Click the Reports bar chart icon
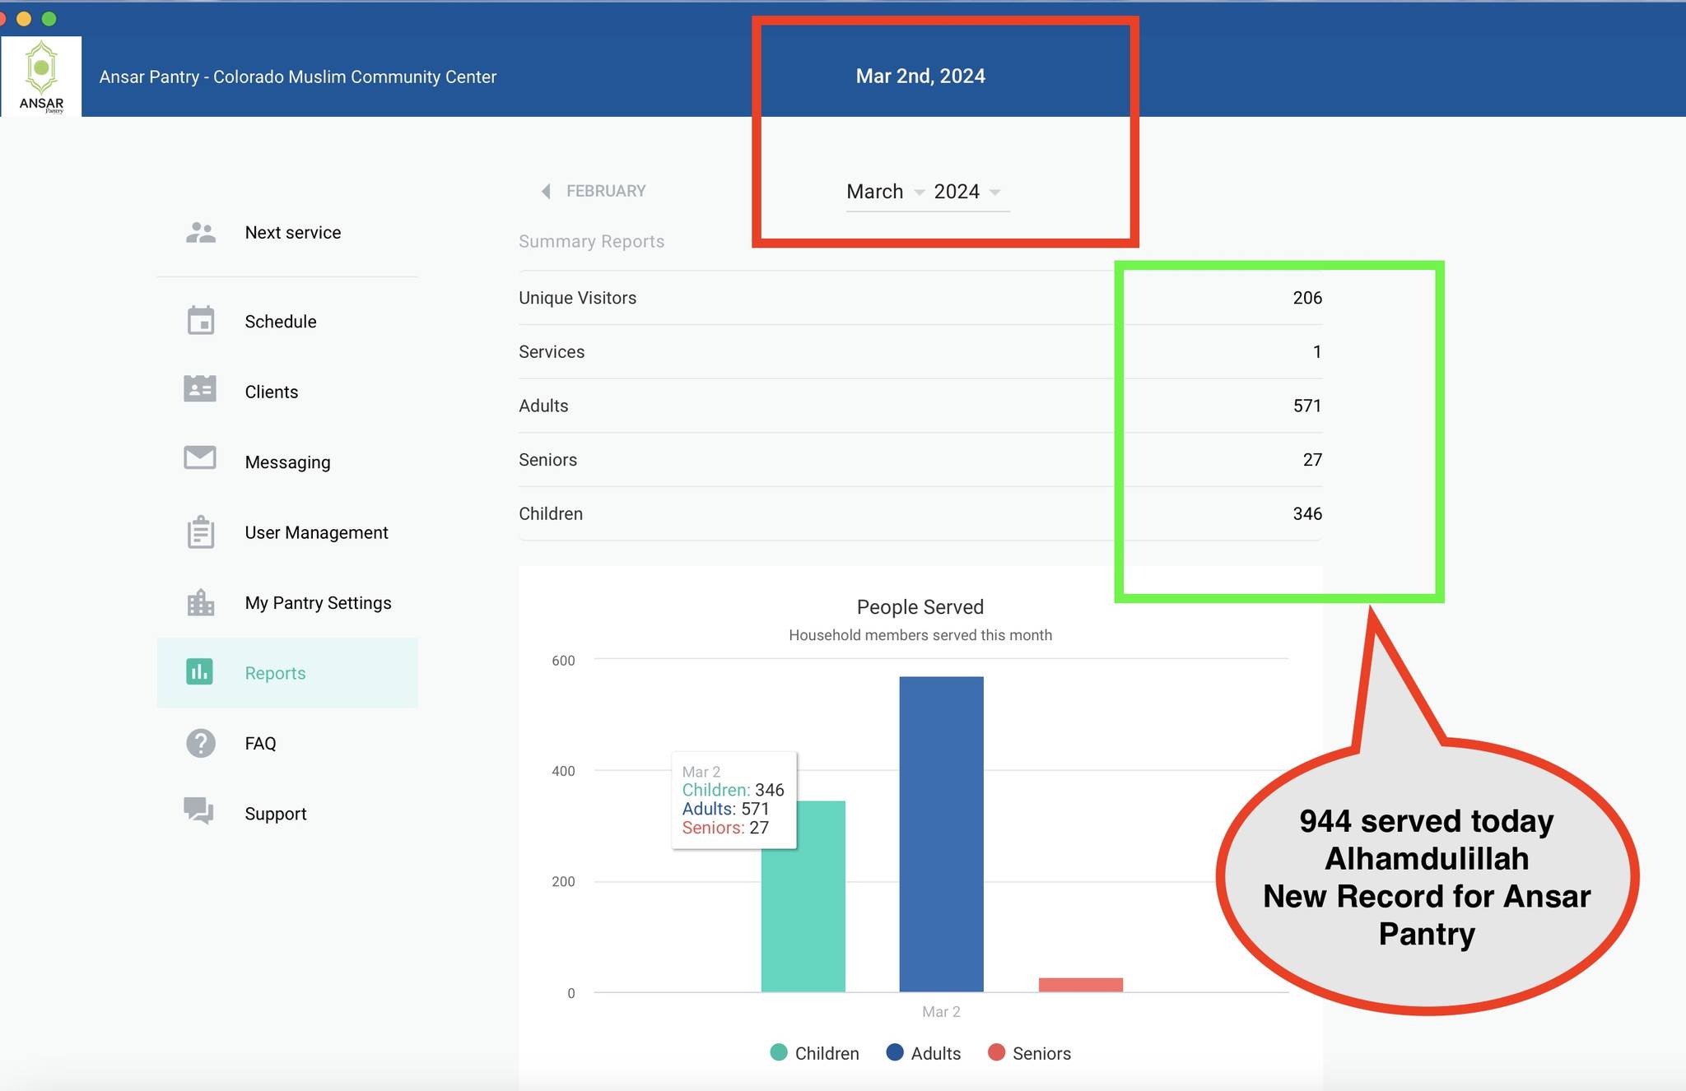 (x=199, y=672)
